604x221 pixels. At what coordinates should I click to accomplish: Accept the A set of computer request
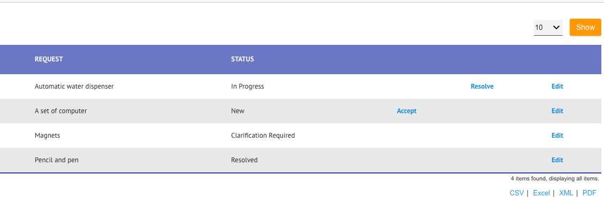[x=407, y=111]
